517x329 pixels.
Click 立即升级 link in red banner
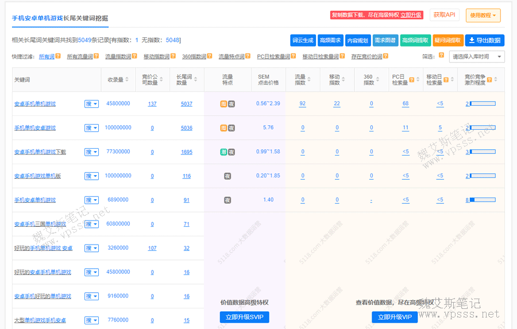[411, 15]
